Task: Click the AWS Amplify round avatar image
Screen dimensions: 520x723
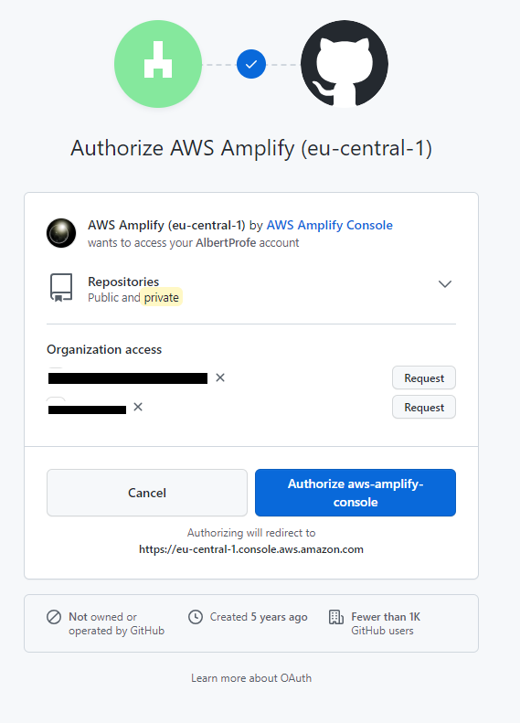Action: point(61,233)
